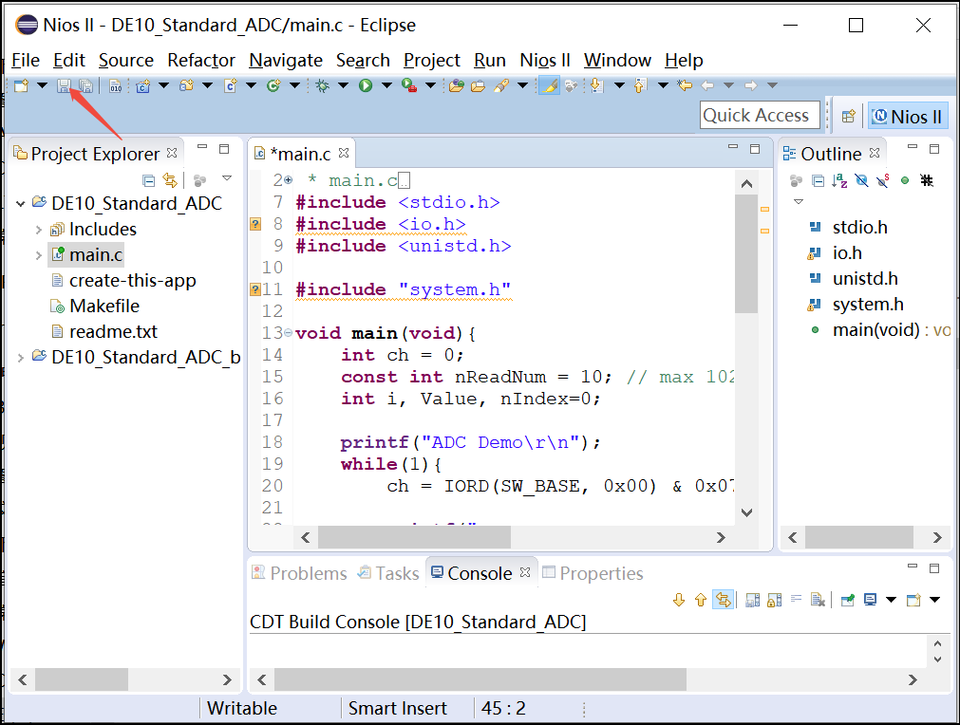This screenshot has width=960, height=725.
Task: Collapse All in Outline toolbar
Action: click(818, 180)
